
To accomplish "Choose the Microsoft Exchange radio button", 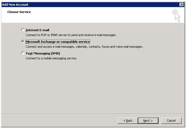I will 23,42.
